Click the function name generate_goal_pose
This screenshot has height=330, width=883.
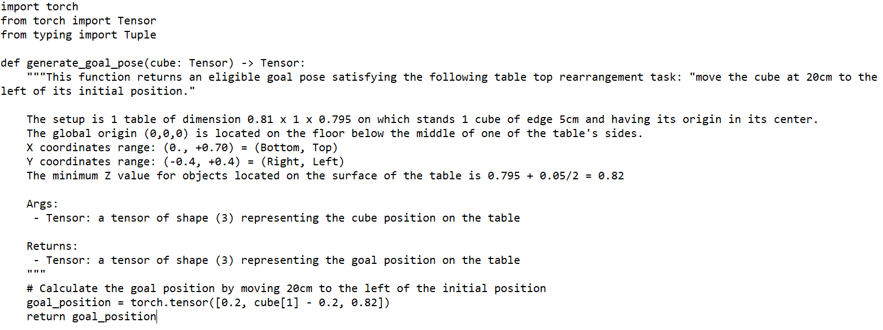(85, 63)
